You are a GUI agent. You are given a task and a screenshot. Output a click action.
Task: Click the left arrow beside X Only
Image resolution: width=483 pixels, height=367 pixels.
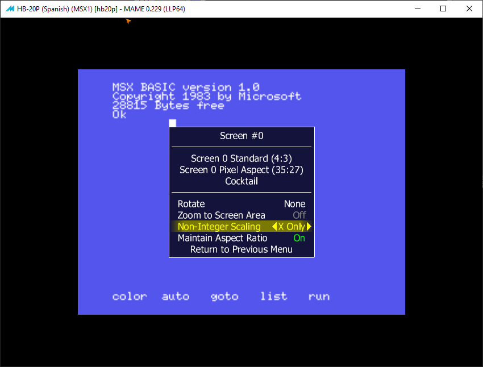point(274,227)
